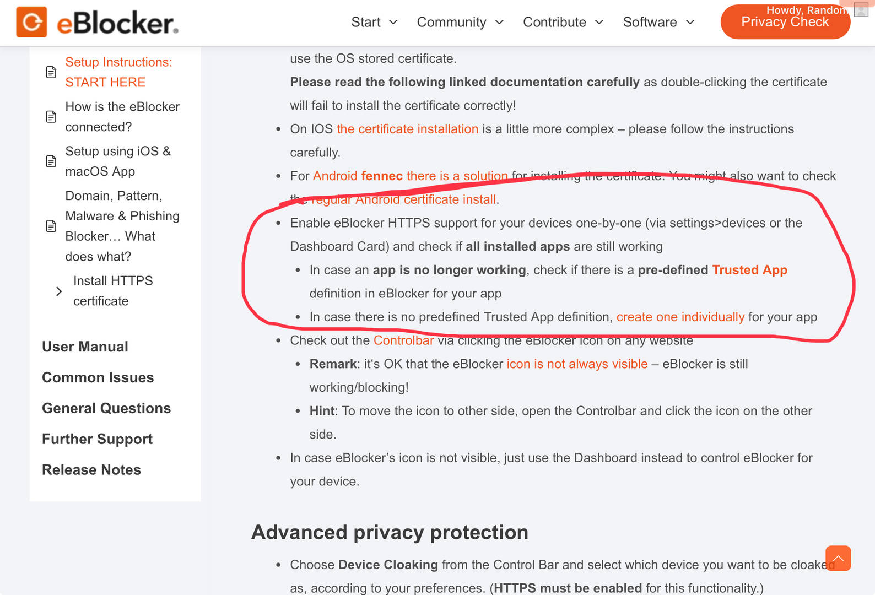The height and width of the screenshot is (595, 875).
Task: Expand the Community menu chevron
Action: point(499,22)
